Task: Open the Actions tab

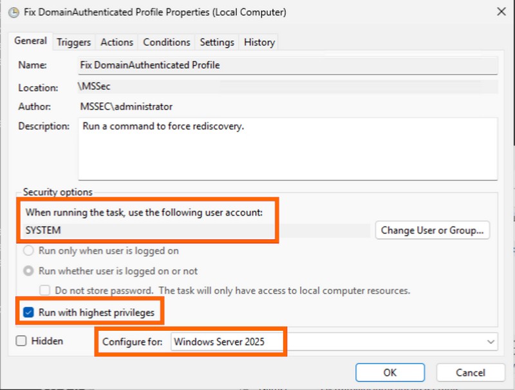Action: coord(117,41)
